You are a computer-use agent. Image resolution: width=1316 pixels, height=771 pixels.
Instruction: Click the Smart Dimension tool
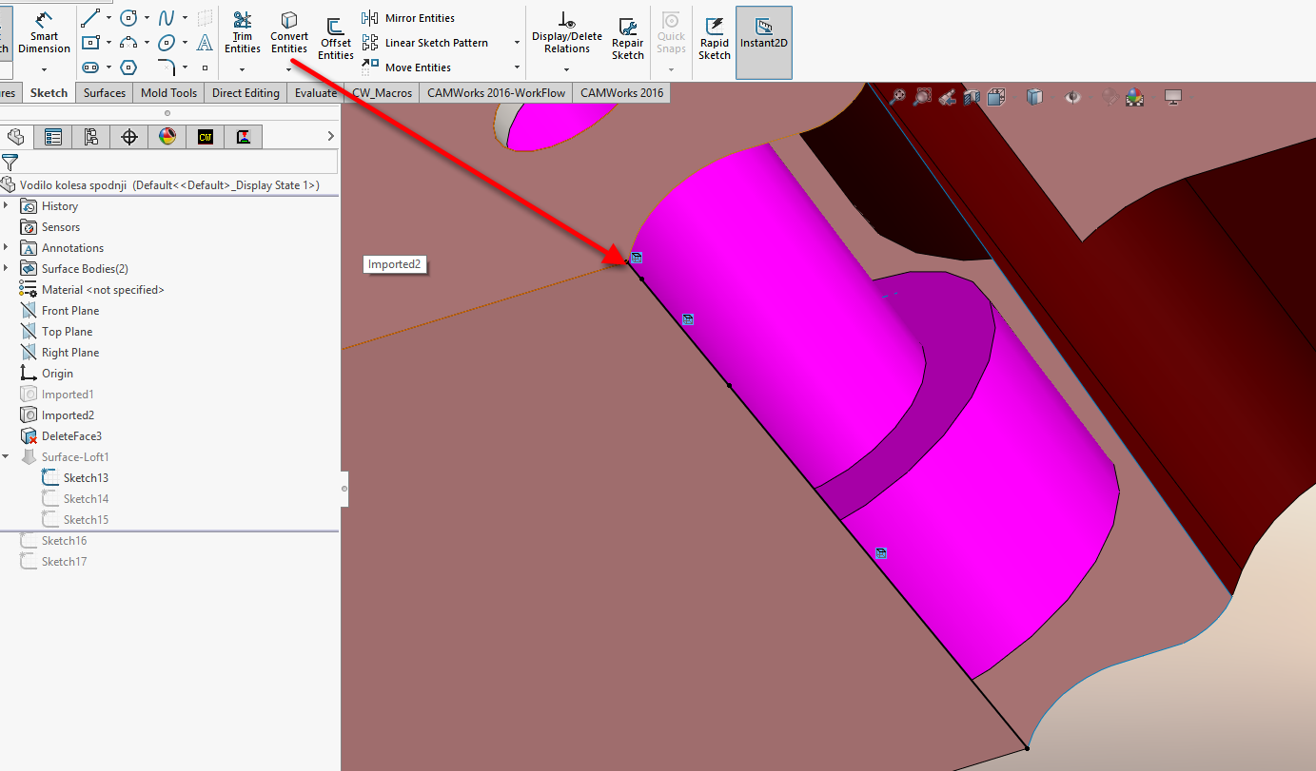point(44,33)
